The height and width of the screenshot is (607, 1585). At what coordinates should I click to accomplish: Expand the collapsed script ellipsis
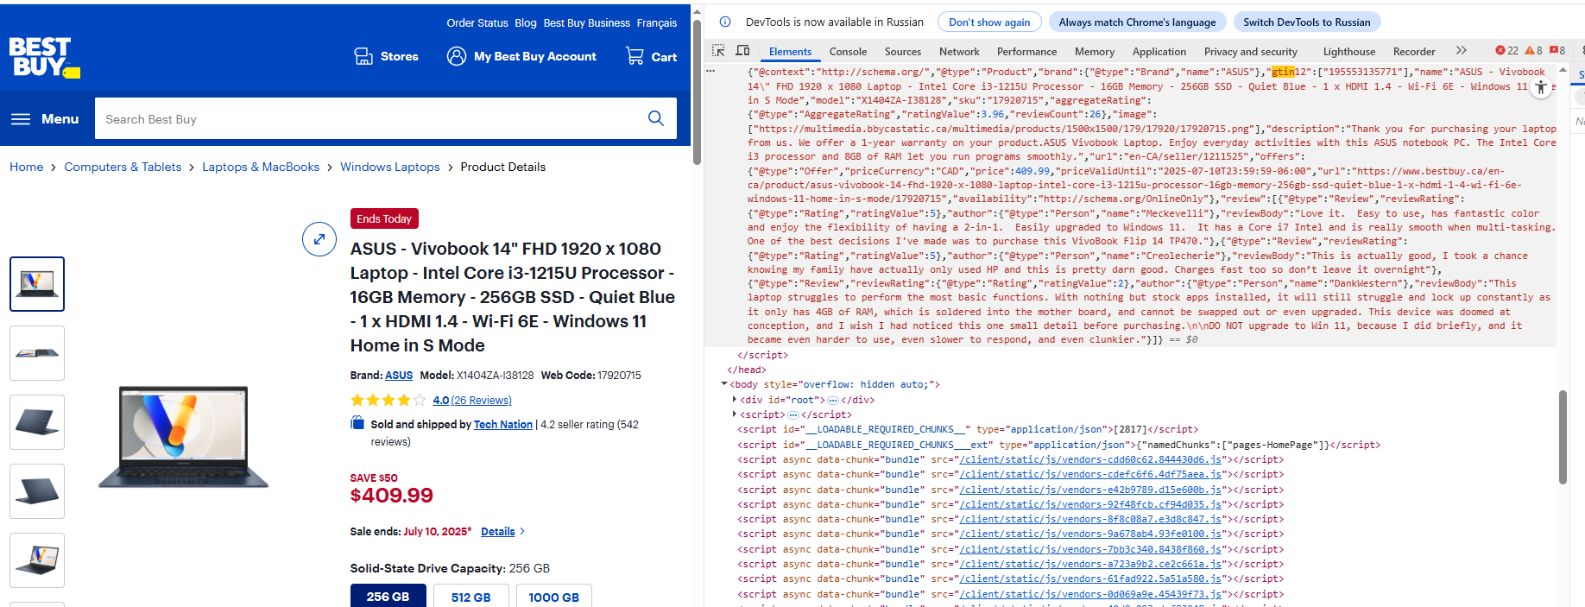pyautogui.click(x=792, y=414)
